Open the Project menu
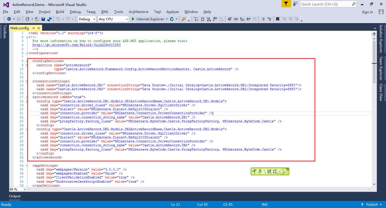This screenshot has height=208, width=386. 45,12
